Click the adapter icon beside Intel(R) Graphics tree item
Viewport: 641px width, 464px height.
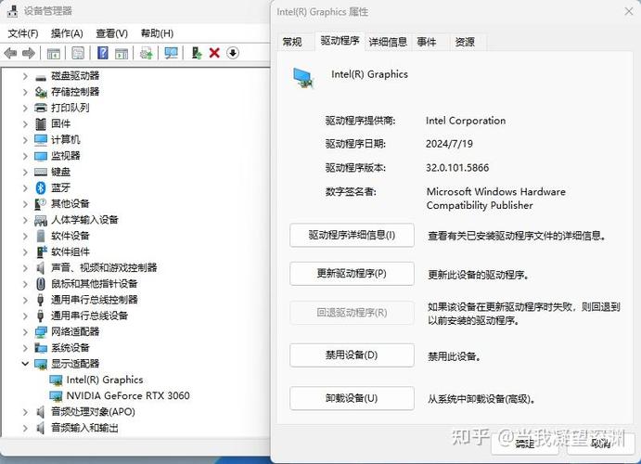(x=56, y=380)
